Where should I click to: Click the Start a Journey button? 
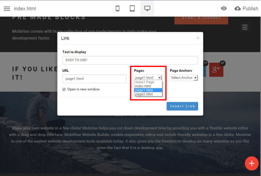click(x=201, y=20)
